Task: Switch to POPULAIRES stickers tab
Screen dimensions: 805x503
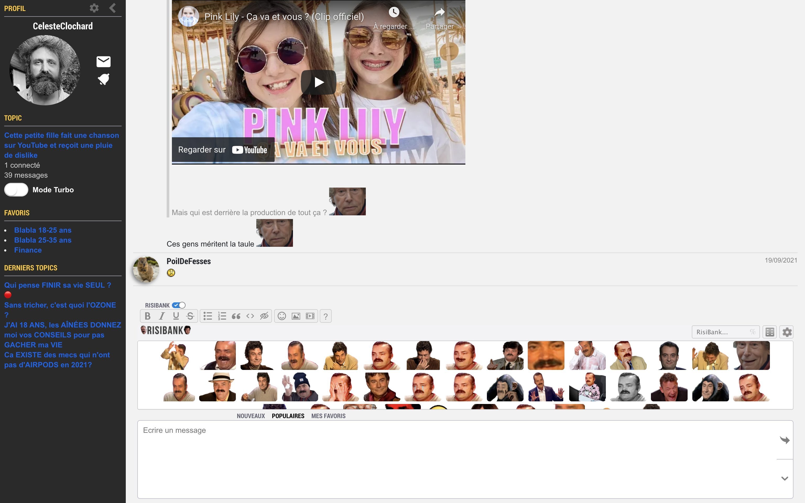Action: point(288,416)
